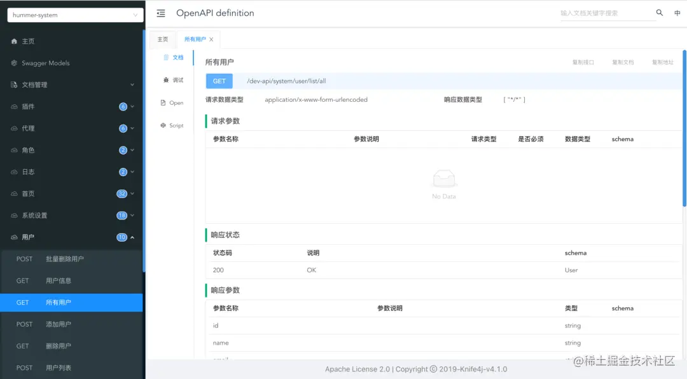Collapse the 用户 group chevron
687x379 pixels.
[132, 237]
